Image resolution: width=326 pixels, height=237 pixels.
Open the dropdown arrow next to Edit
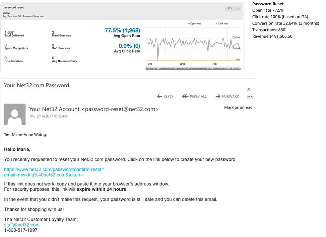[238, 8]
